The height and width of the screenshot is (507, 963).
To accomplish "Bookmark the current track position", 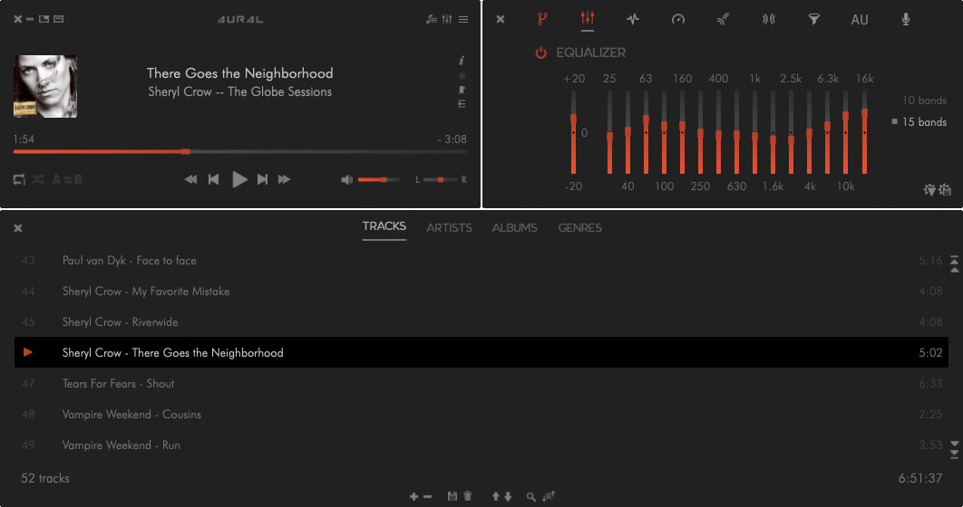I will pyautogui.click(x=462, y=91).
